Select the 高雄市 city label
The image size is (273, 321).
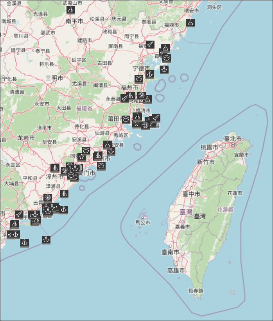pyautogui.click(x=176, y=270)
